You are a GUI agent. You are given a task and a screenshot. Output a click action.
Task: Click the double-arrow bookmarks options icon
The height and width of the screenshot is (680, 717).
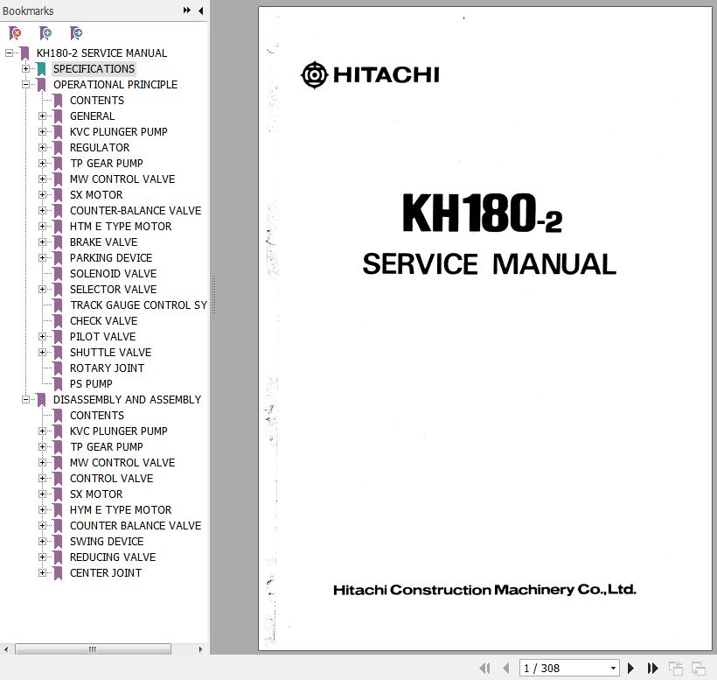(x=186, y=11)
